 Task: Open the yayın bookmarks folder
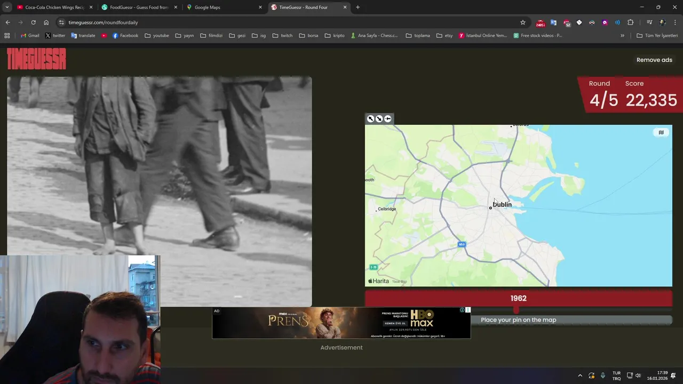tap(184, 36)
